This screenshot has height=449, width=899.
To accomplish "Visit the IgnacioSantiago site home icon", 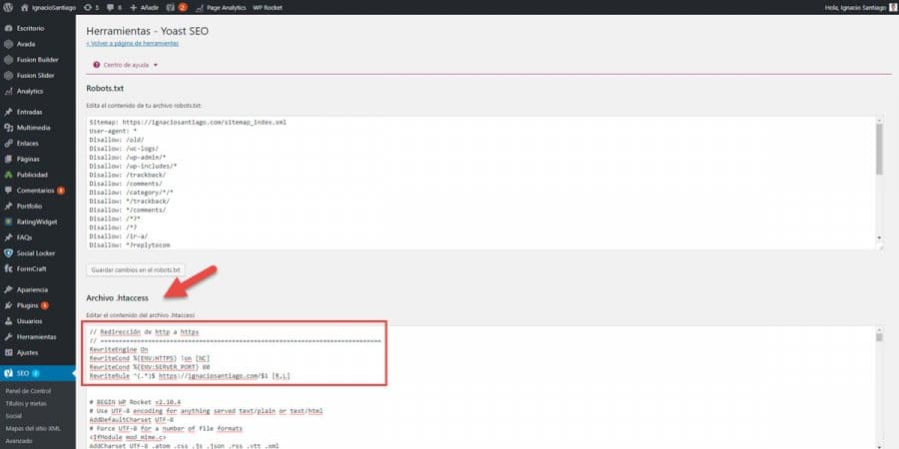I will [x=25, y=7].
